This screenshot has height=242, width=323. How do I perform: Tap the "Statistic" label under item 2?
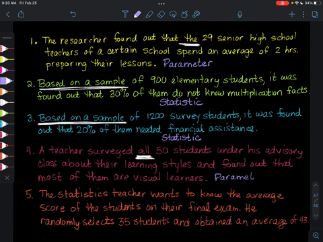coord(181,102)
